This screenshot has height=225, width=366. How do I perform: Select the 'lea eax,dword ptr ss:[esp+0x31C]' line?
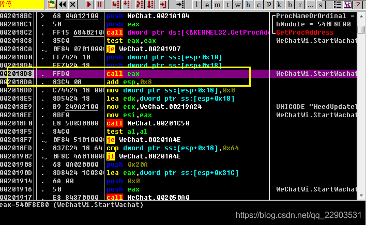(x=173, y=173)
